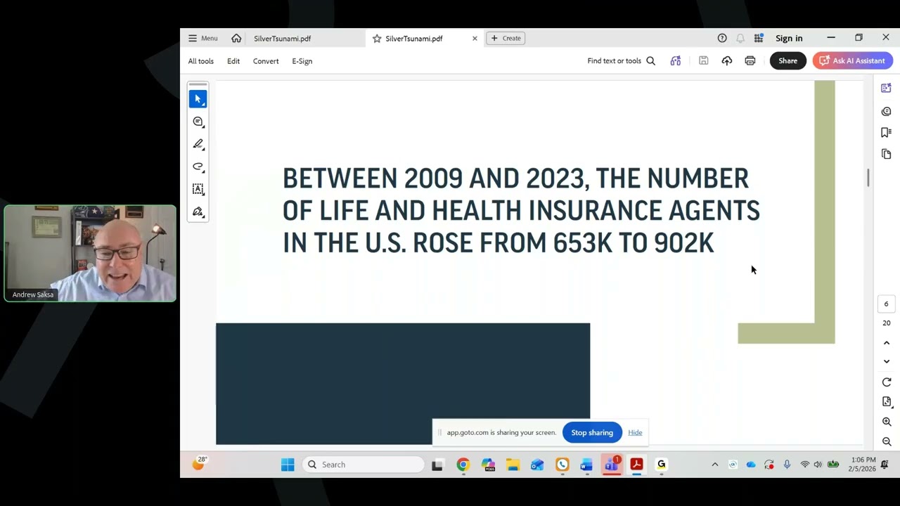Zoom out with the magnifier minus

886,441
